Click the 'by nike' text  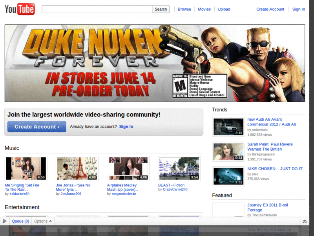253,174
